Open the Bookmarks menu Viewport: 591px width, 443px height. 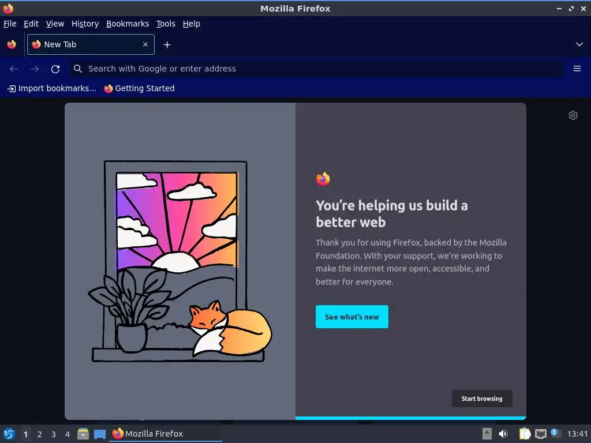point(128,24)
